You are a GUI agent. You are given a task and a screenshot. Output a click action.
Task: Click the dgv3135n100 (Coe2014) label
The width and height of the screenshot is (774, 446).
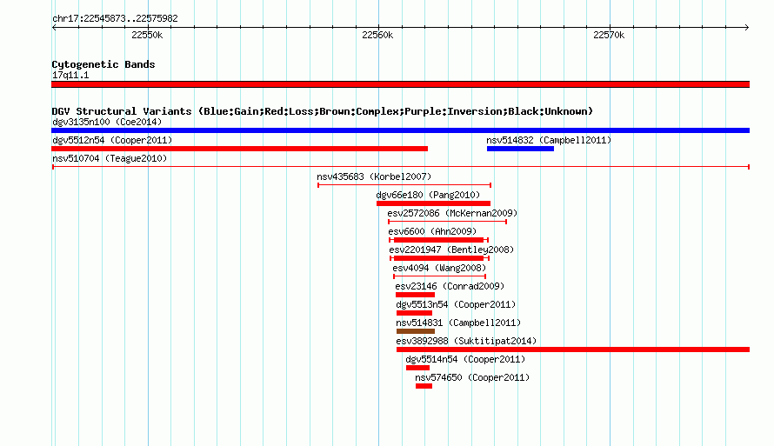[107, 122]
